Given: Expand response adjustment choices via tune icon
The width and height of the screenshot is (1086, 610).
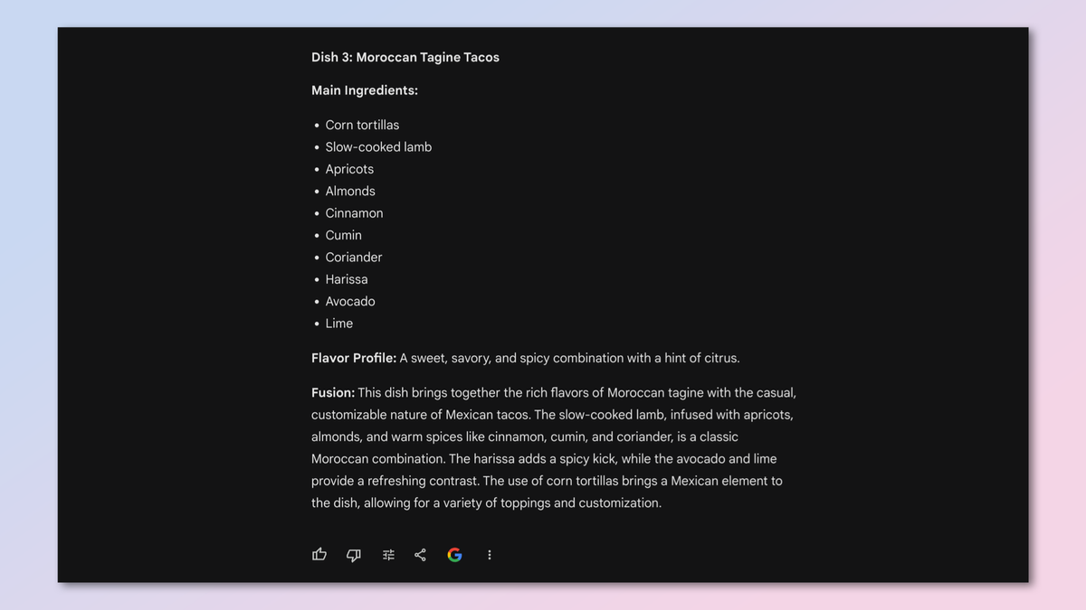Looking at the screenshot, I should [x=387, y=554].
